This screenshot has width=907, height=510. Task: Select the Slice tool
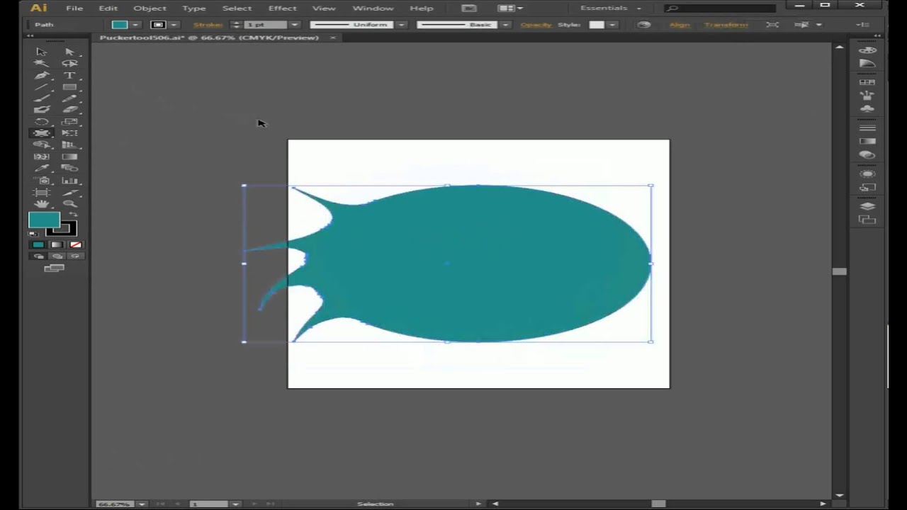69,192
